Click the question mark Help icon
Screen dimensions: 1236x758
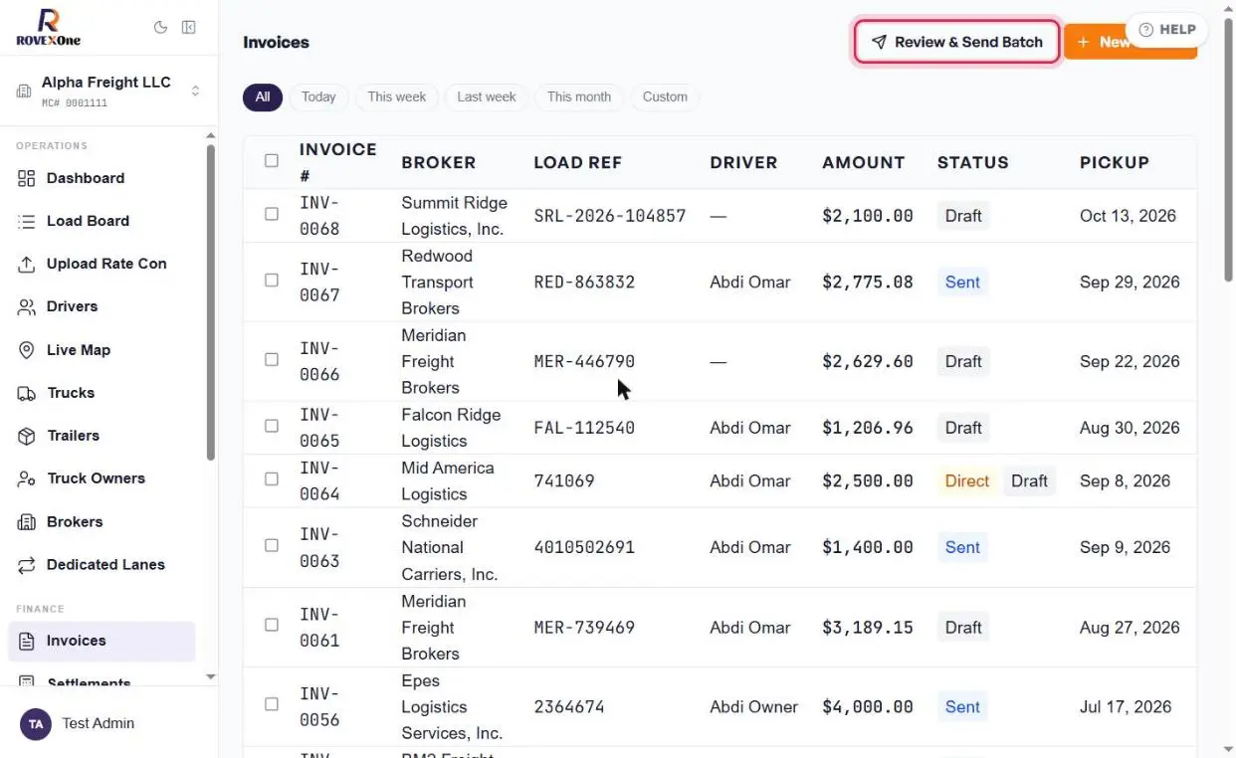click(x=1145, y=30)
